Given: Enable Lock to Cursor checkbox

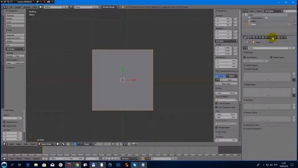Looking at the screenshot, I should [x=216, y=103].
